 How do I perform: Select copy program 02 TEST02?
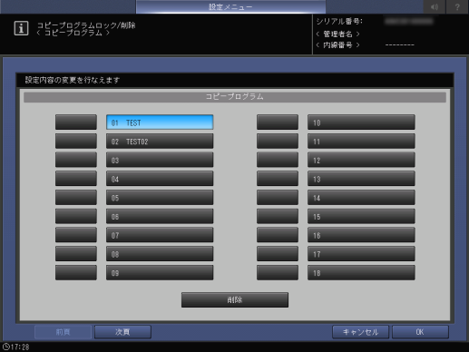[x=160, y=142]
